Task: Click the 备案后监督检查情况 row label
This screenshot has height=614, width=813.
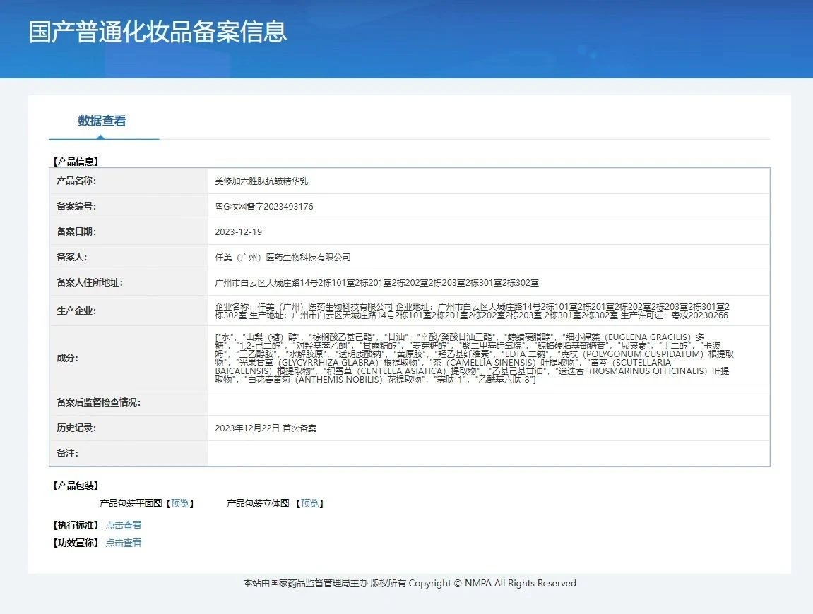Action: point(98,402)
